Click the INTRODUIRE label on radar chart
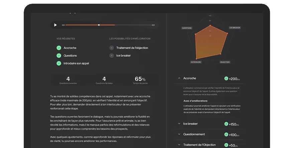The image size is (290, 148). coord(196,62)
